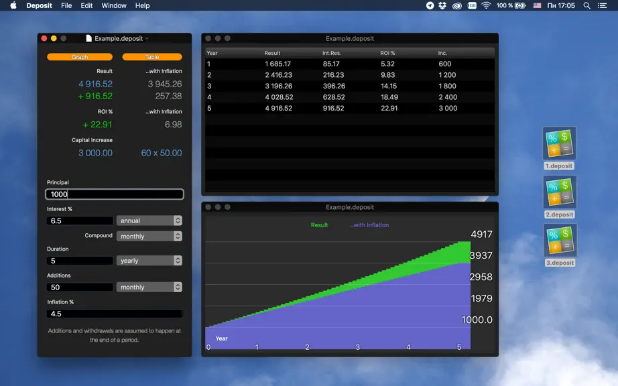Click the 3 000.00 capital increase value

pyautogui.click(x=95, y=153)
